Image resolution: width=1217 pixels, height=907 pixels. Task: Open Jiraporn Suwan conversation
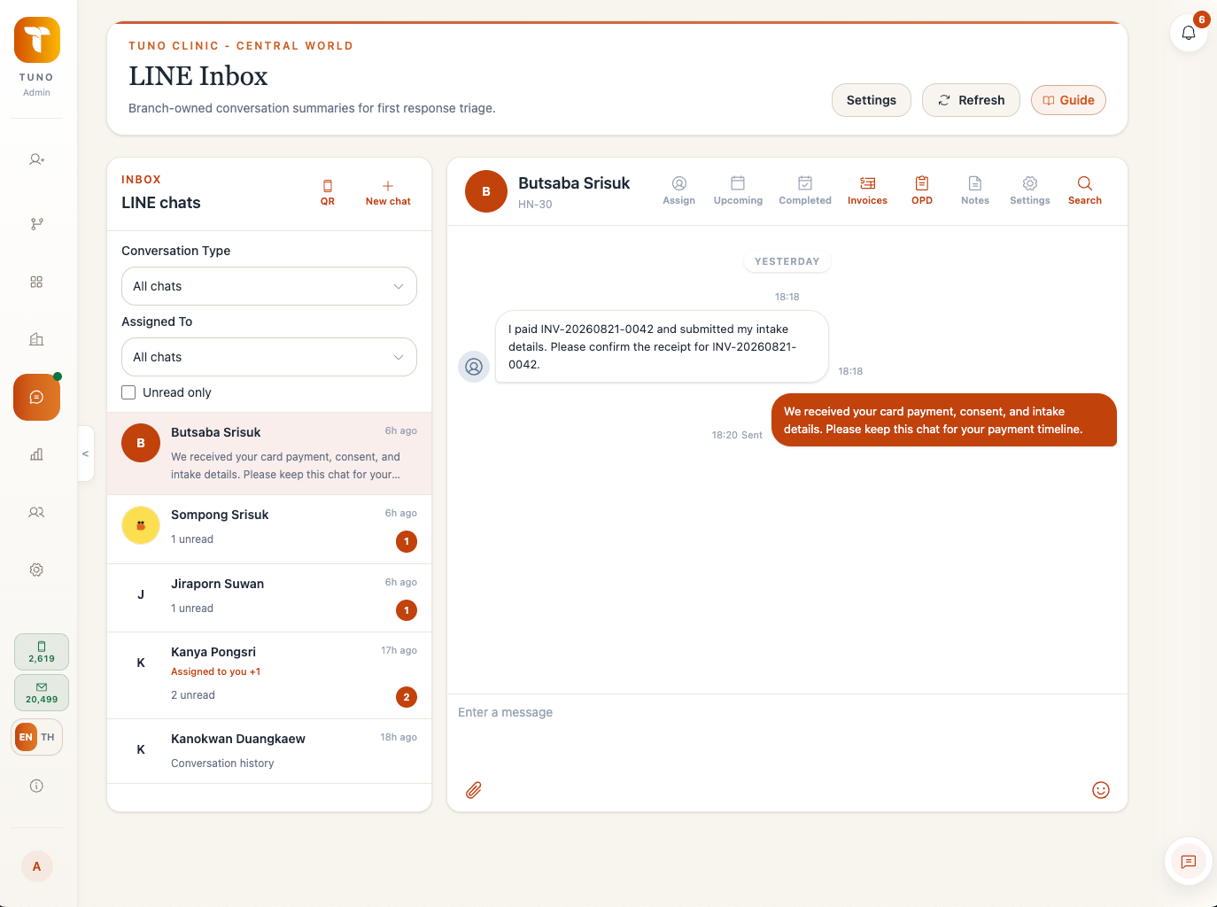(x=269, y=599)
